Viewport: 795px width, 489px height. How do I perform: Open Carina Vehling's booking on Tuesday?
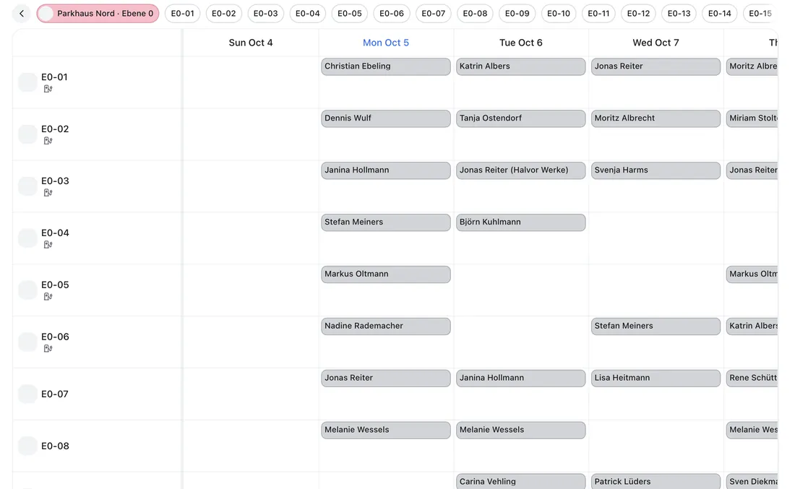point(520,481)
